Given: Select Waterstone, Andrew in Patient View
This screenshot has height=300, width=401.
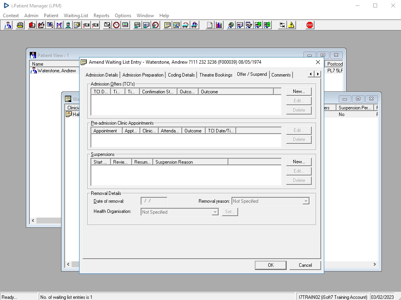Looking at the screenshot, I should (56, 71).
